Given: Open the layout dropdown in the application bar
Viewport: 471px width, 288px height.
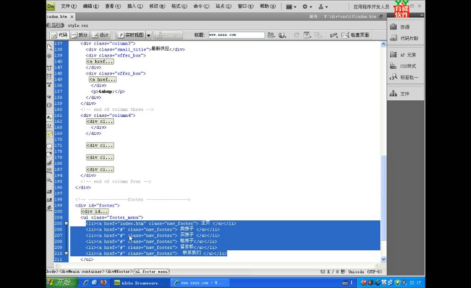Looking at the screenshot, I should tap(291, 6).
